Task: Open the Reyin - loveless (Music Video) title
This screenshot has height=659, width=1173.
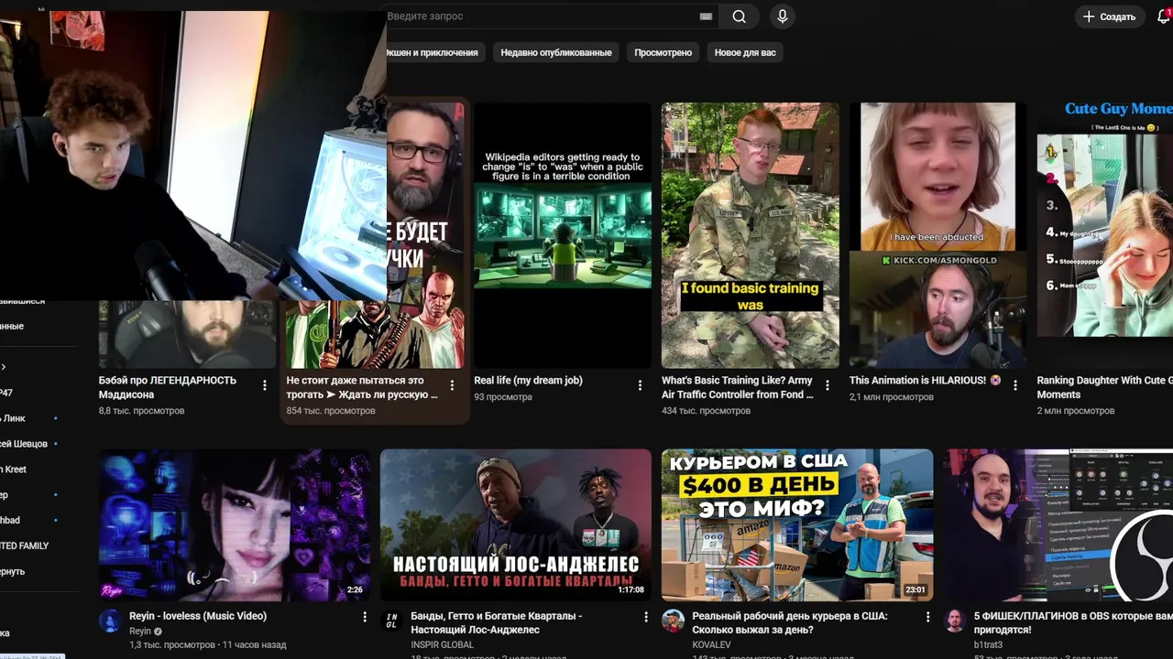Action: [198, 616]
